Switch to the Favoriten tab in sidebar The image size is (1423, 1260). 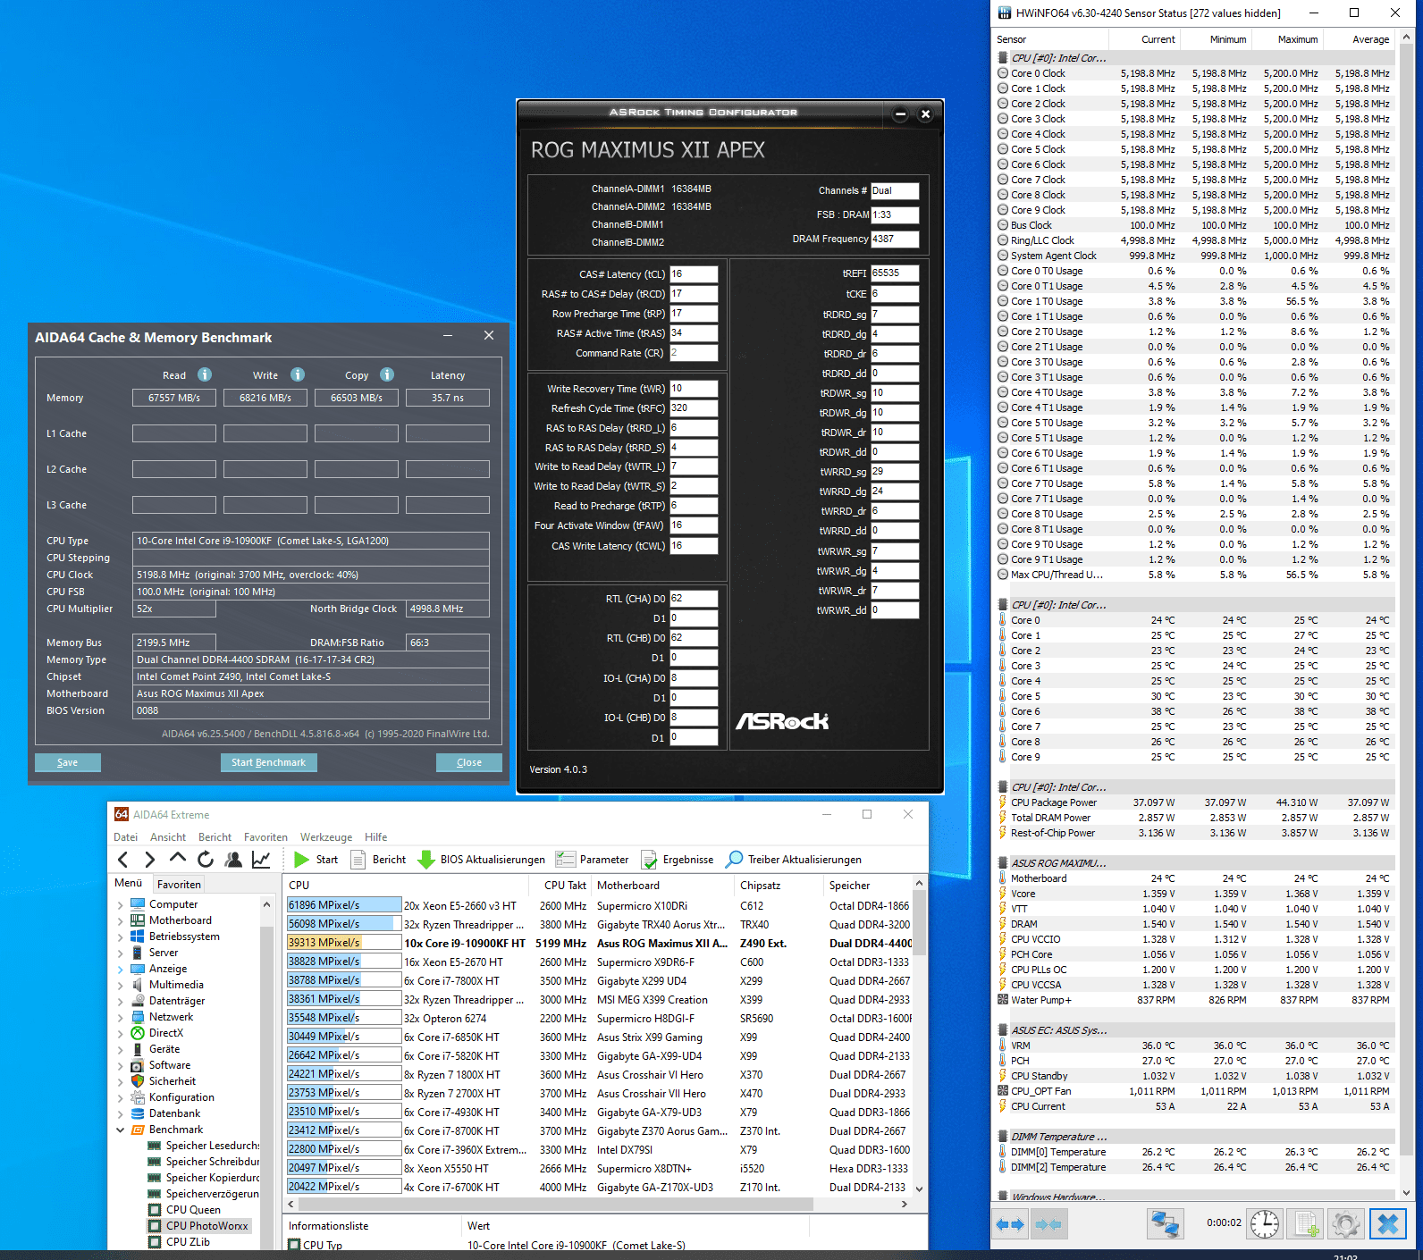click(179, 885)
